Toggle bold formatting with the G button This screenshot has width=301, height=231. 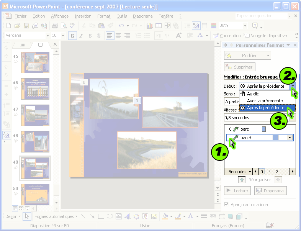coord(72,36)
